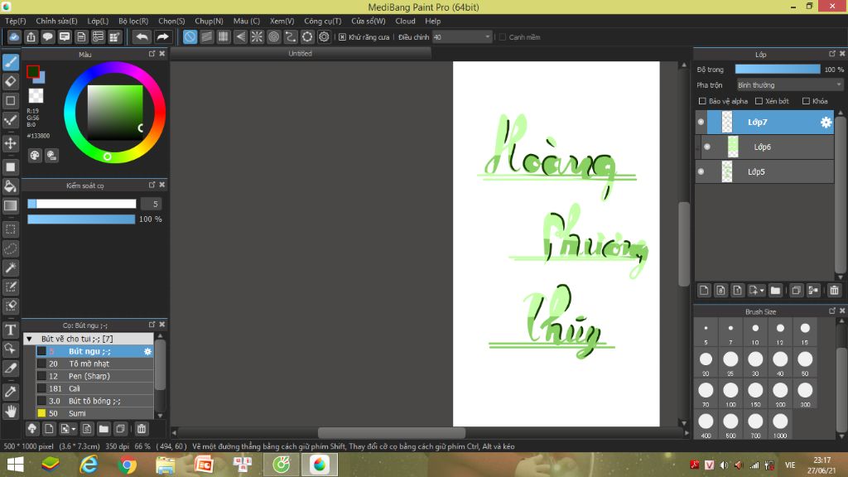Click the Redo arrow in the toolbar
The height and width of the screenshot is (477, 848).
(162, 36)
